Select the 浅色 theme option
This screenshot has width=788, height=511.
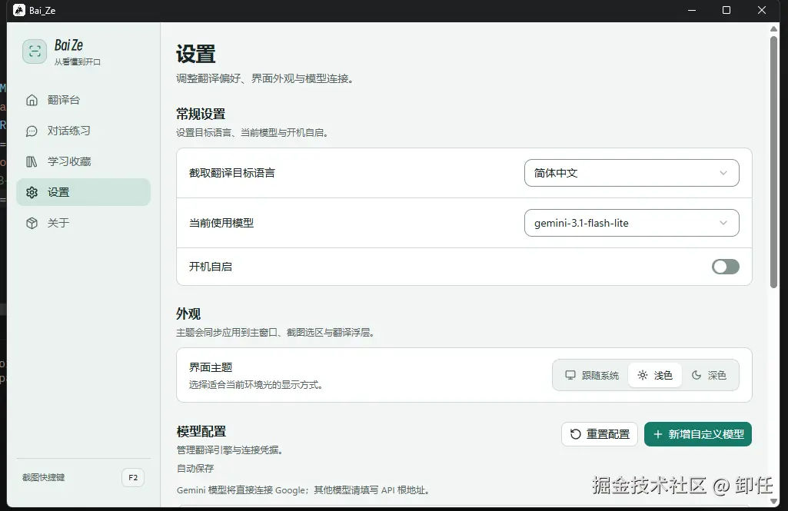655,375
